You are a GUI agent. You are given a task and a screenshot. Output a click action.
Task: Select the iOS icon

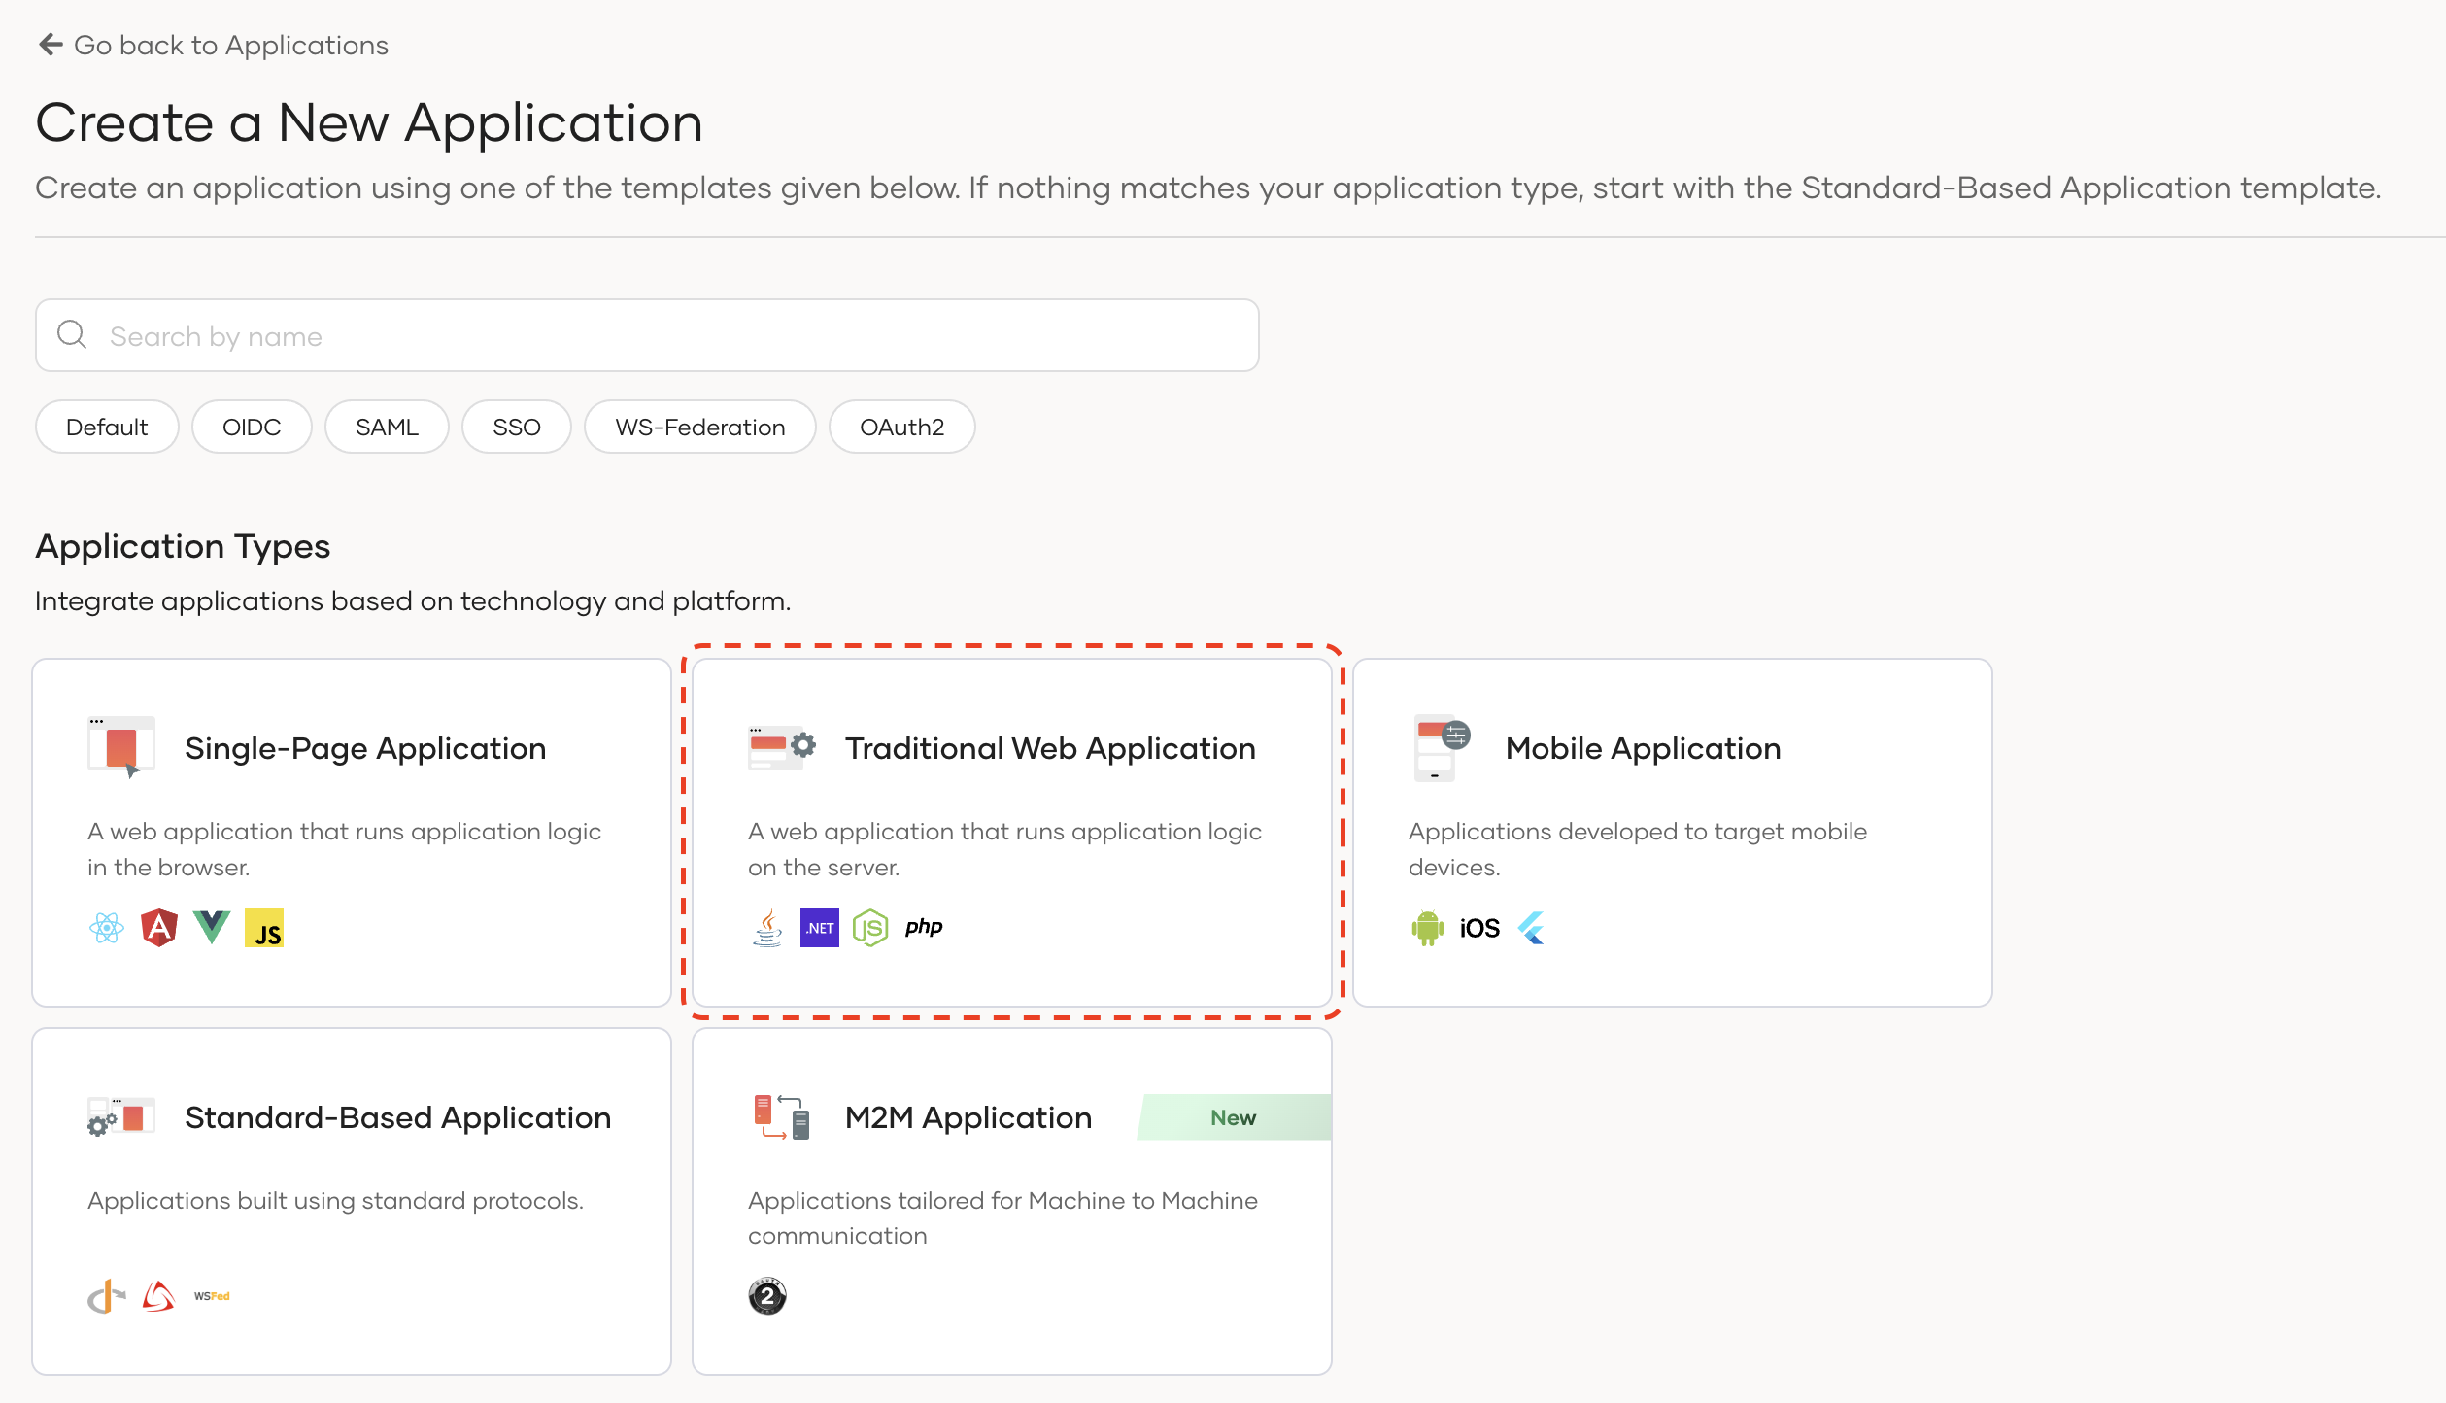tap(1478, 927)
